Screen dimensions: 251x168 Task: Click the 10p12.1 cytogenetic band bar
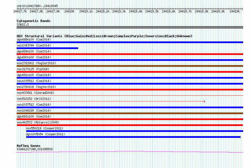[130, 27]
